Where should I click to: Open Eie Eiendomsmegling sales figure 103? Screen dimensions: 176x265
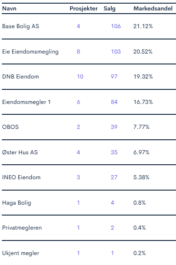pos(116,52)
